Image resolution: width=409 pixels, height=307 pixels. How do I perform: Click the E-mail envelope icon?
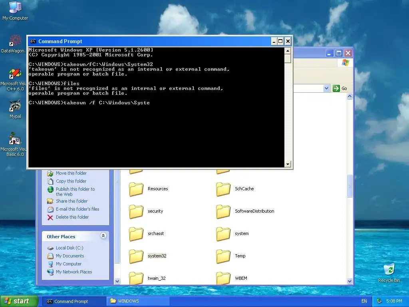point(50,209)
